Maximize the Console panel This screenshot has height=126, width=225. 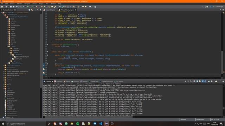click(223, 81)
